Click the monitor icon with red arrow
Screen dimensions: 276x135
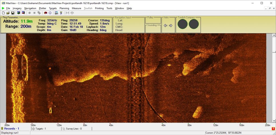[x=23, y=13]
